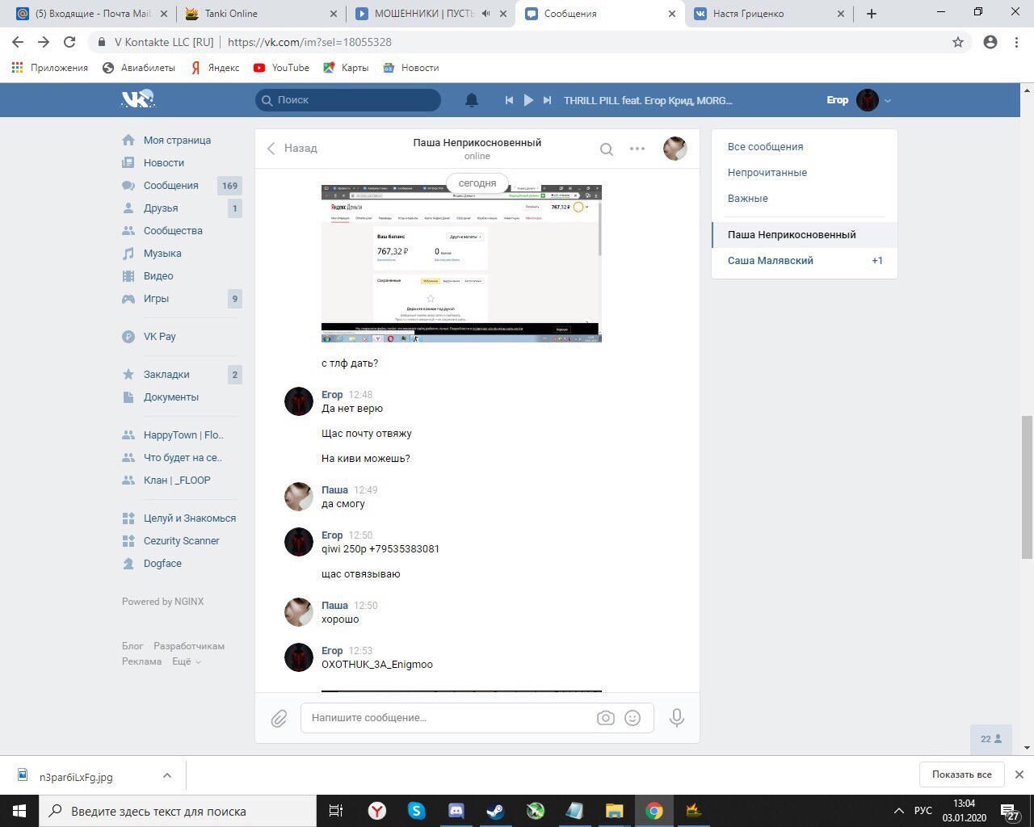Click the Показать все downloads button
1034x827 pixels.
961,775
